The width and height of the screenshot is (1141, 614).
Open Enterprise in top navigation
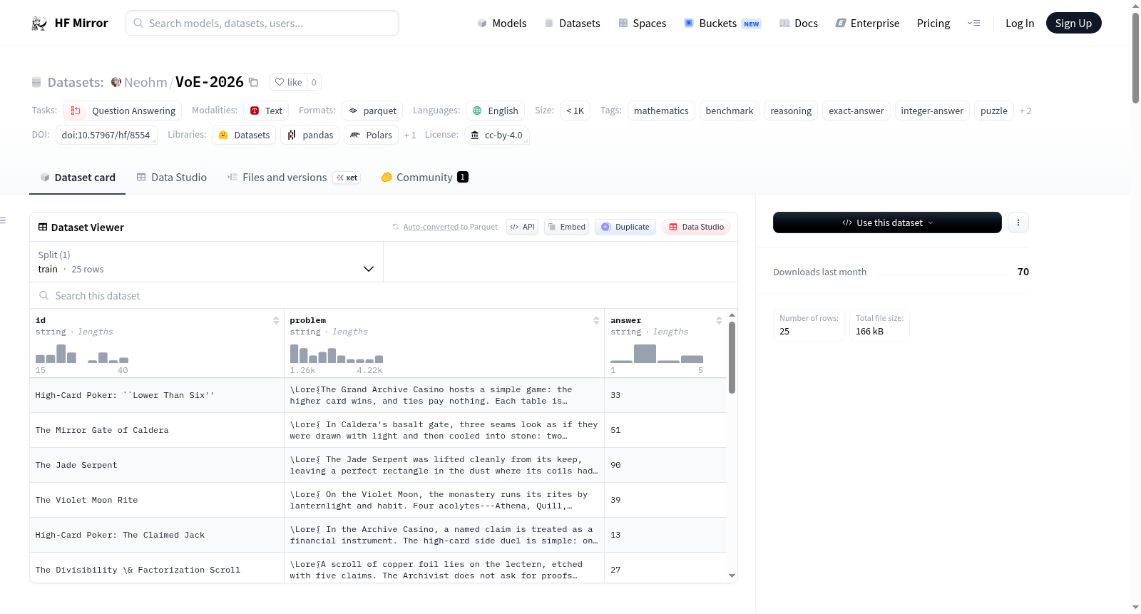pos(867,23)
